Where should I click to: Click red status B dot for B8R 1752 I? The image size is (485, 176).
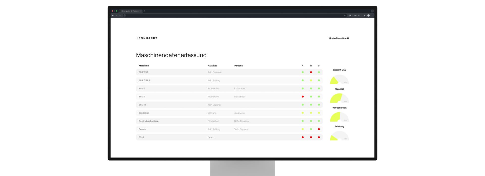pos(311,72)
